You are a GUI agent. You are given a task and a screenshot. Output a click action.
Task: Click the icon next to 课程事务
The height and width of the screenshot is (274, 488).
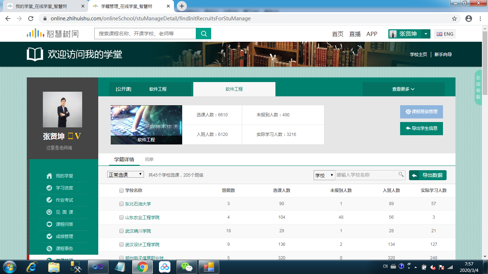click(49, 249)
